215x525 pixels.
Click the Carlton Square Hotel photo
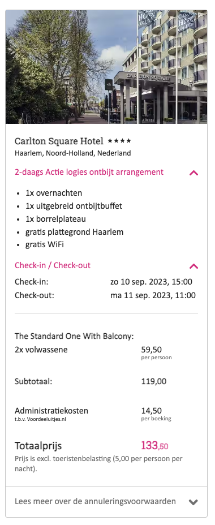pyautogui.click(x=106, y=67)
